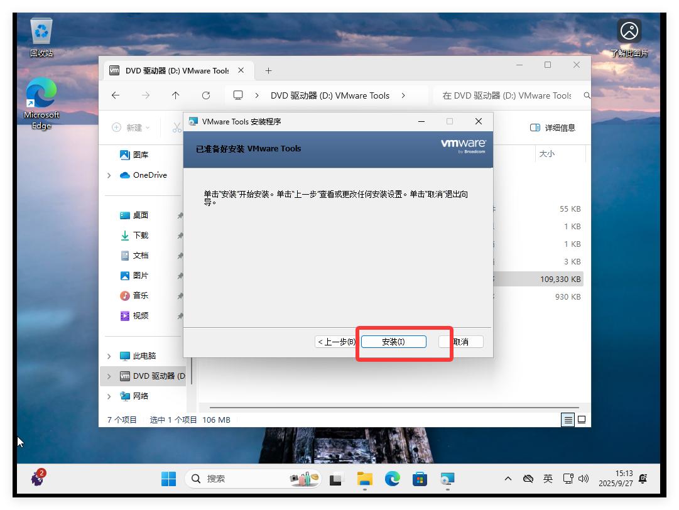
Task: Click the 上一步(B) button in installer
Action: coord(335,341)
